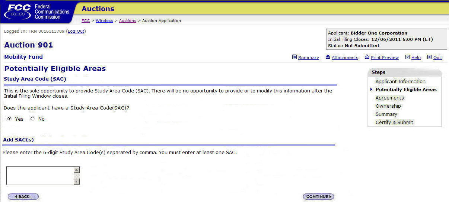Select the No radio button for SAC
This screenshot has width=449, height=212.
pyautogui.click(x=32, y=119)
